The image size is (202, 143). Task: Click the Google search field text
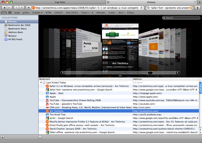click(170, 8)
